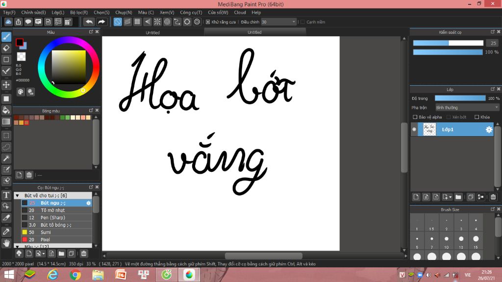This screenshot has height=282, width=502.
Task: Float the Màu panel with the pop-out icon
Action: [91, 32]
